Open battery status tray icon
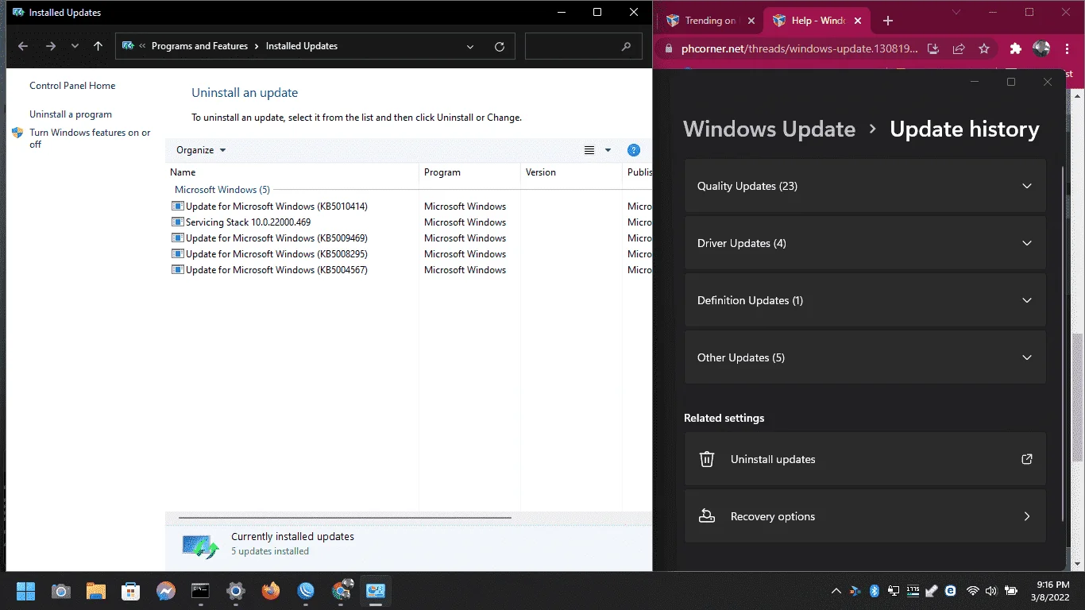 [1011, 591]
